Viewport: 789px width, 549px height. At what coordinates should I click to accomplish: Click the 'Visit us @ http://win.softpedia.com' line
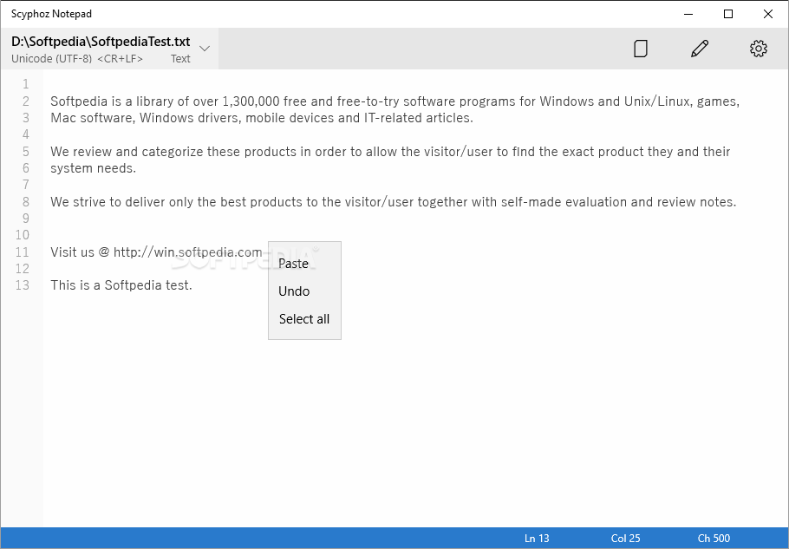[156, 252]
